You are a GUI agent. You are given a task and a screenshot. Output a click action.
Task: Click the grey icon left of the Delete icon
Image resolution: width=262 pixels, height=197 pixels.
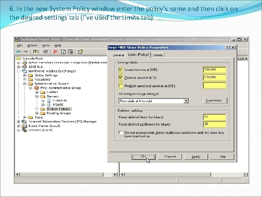(x=46, y=52)
